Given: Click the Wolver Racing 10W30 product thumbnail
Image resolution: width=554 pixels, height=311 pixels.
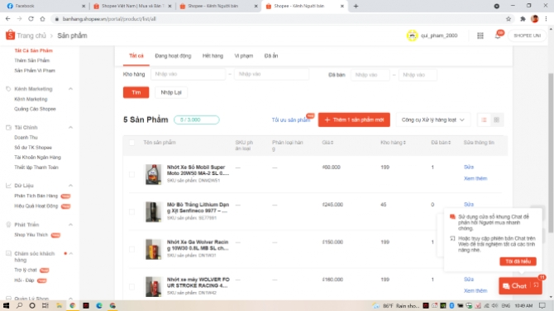Looking at the screenshot, I should (x=153, y=249).
